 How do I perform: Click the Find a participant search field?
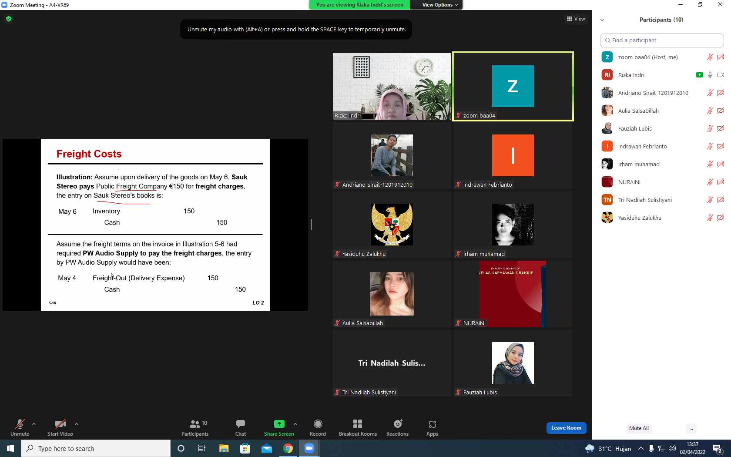click(x=661, y=40)
